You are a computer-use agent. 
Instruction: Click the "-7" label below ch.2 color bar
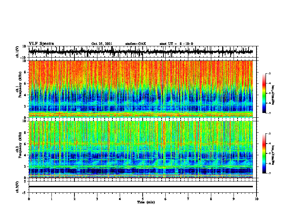(x=269, y=173)
